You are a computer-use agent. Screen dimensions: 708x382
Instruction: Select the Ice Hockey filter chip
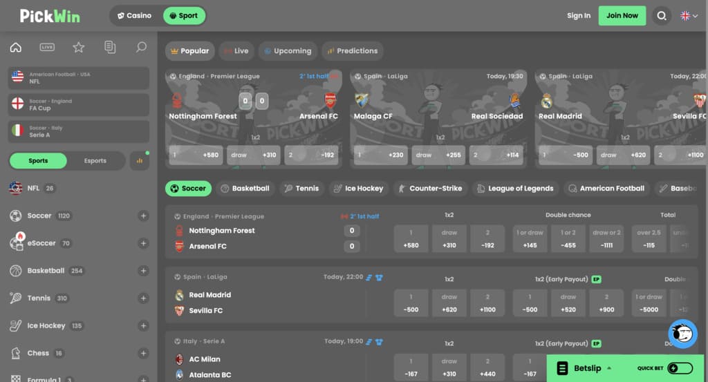359,189
